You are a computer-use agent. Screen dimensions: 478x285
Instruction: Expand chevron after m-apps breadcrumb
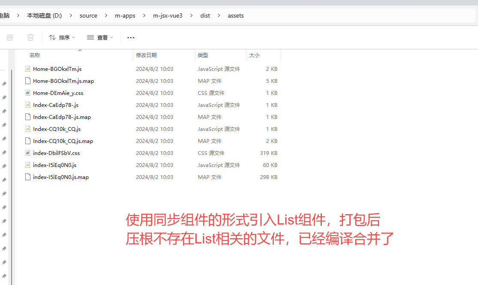click(144, 15)
